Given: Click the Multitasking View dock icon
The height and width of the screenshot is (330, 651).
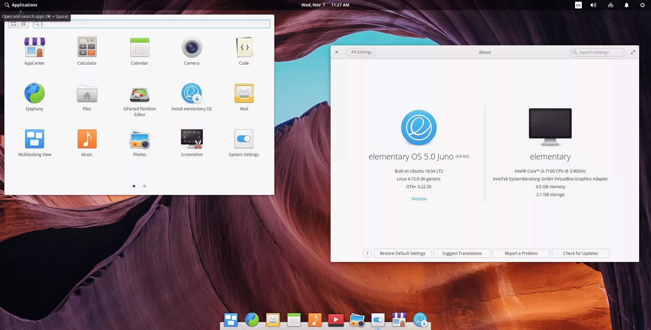Looking at the screenshot, I should tap(231, 320).
